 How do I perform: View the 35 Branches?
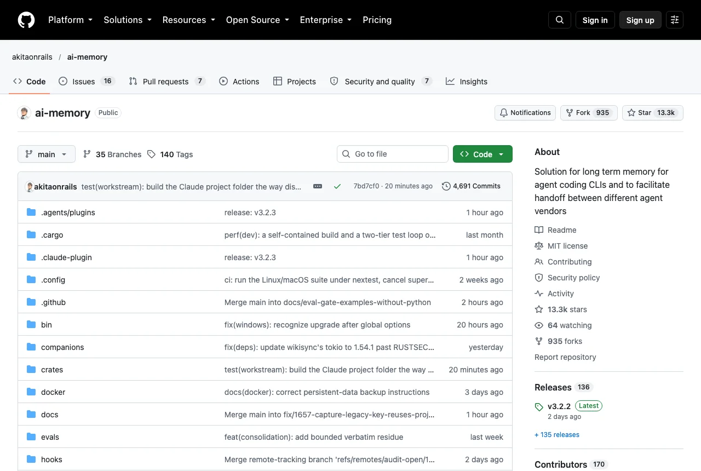click(x=112, y=154)
